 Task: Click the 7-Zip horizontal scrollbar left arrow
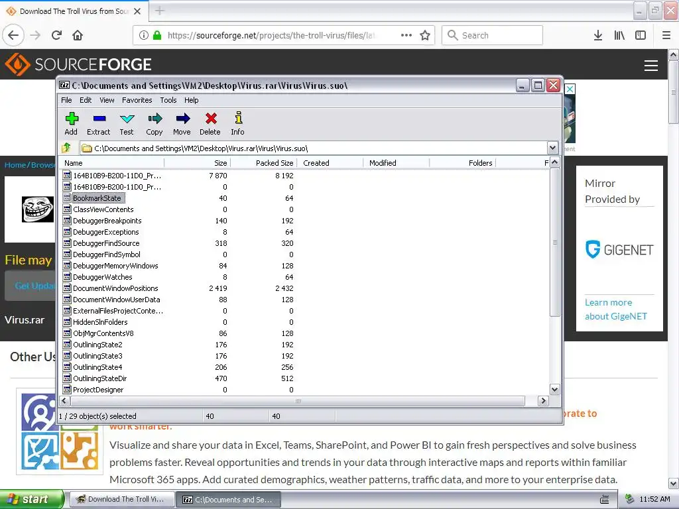[64, 401]
